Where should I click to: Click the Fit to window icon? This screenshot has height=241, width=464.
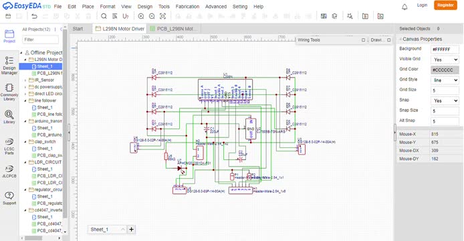pyautogui.click(x=162, y=16)
